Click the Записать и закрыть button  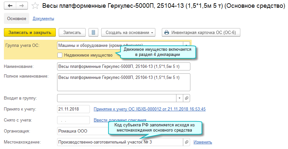pos(30,32)
